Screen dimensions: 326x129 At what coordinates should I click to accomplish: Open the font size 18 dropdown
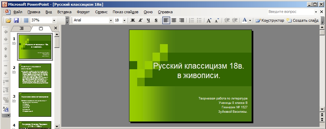click(x=124, y=20)
